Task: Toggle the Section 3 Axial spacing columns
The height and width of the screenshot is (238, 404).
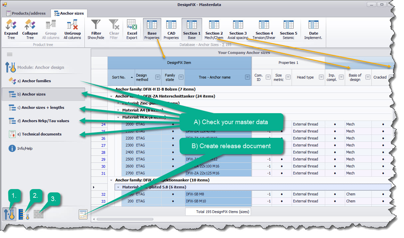Action: pos(238,29)
